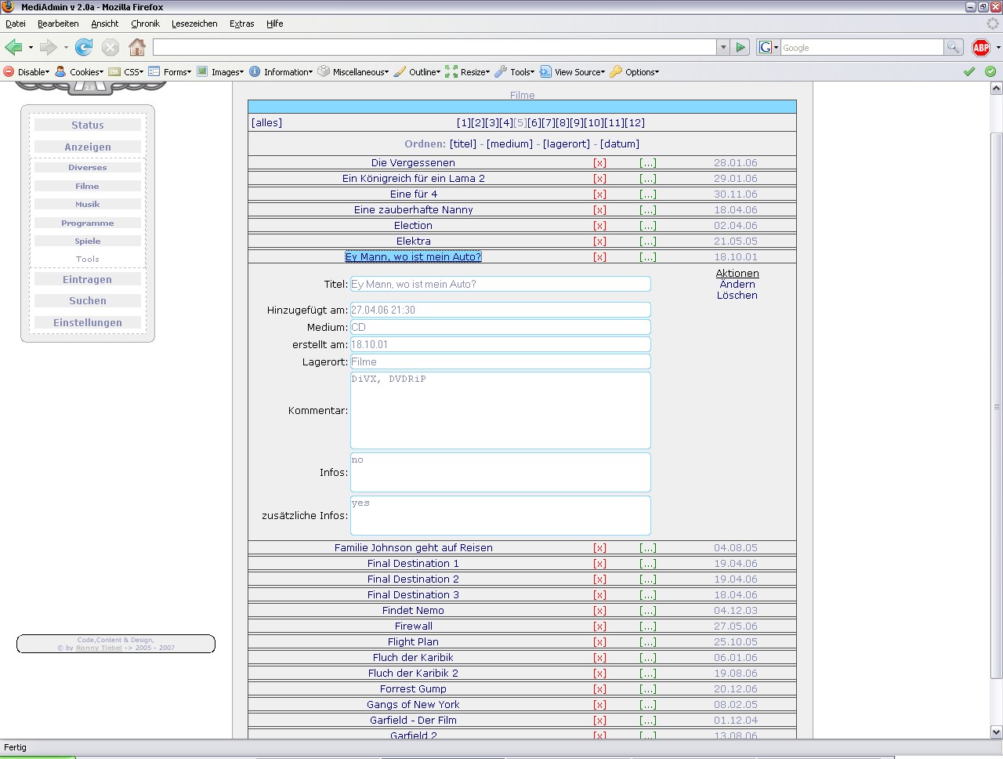Click the green circular validation icon
This screenshot has height=759, width=1003.
pos(990,71)
